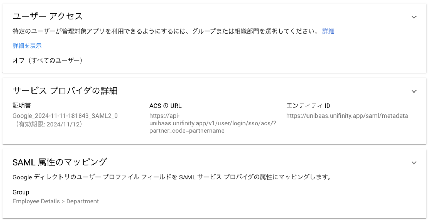Click the エンティティ ID label
430x220 pixels.
point(308,106)
